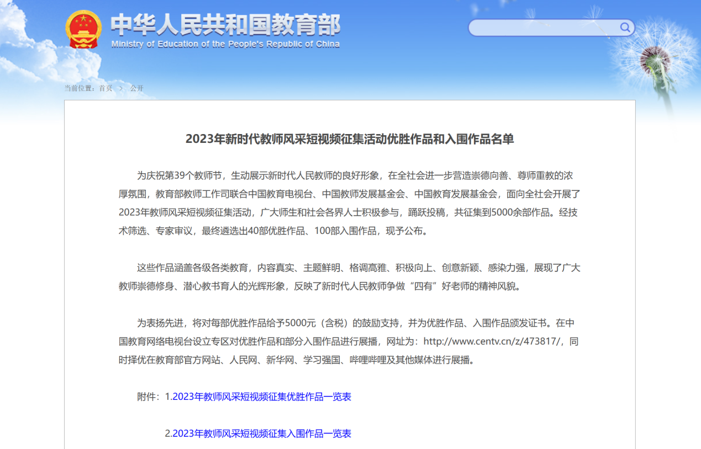Click the magnifier search icon
The width and height of the screenshot is (701, 449).
tap(625, 28)
